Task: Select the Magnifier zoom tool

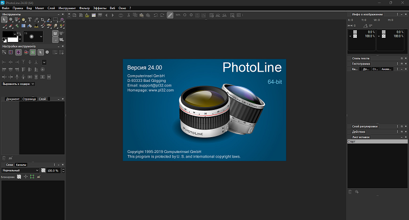Action: (11, 19)
